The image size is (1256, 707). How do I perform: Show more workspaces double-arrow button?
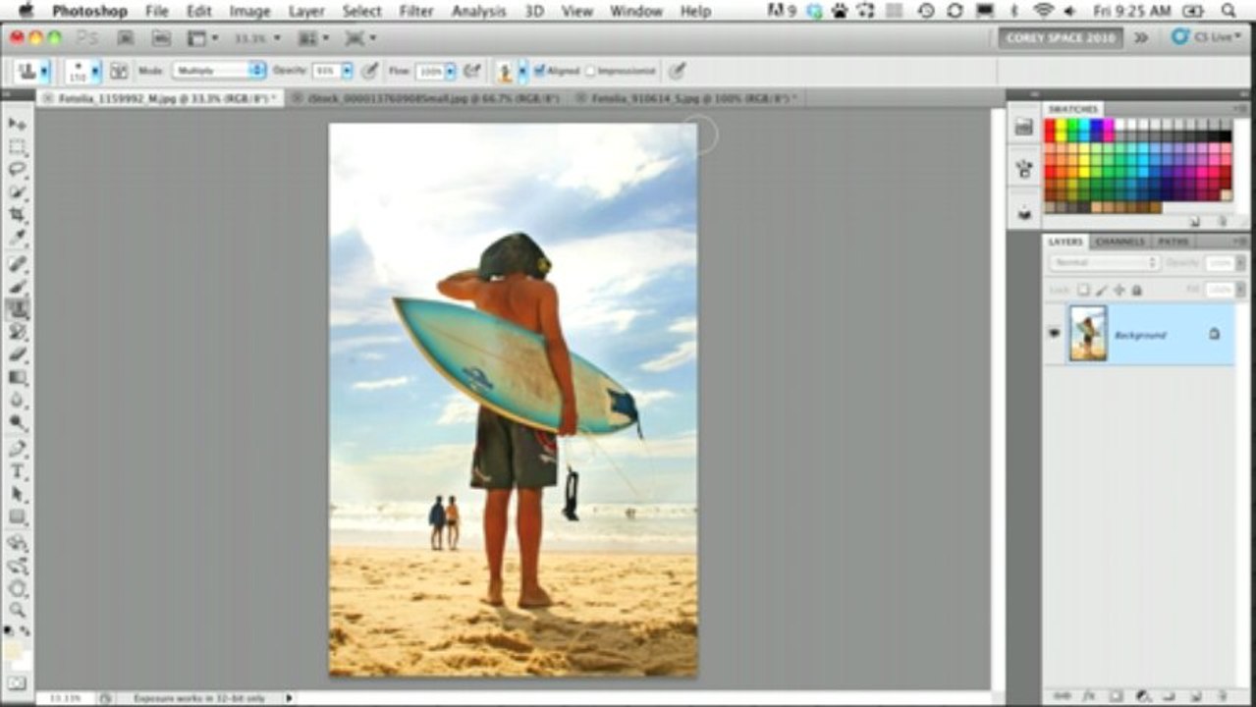[1140, 37]
